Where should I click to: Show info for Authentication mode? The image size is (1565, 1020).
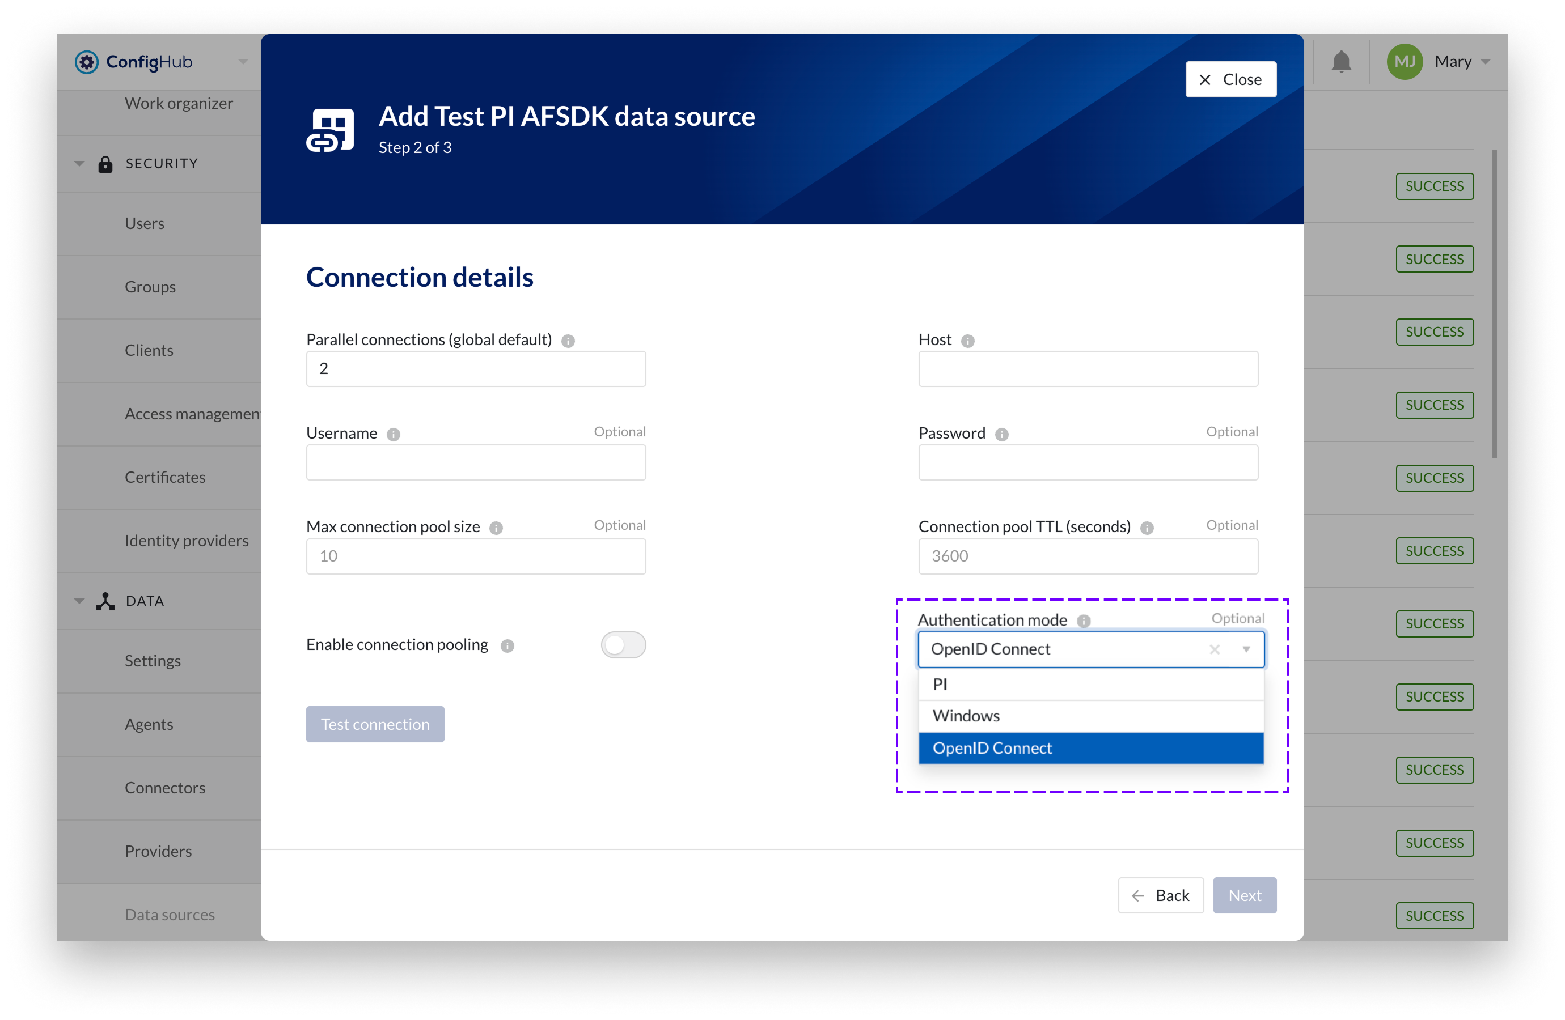tap(1084, 620)
